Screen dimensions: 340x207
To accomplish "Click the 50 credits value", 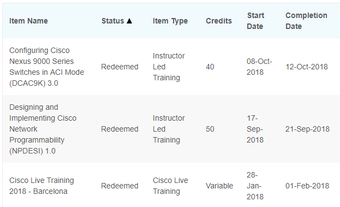I will click(x=210, y=129).
